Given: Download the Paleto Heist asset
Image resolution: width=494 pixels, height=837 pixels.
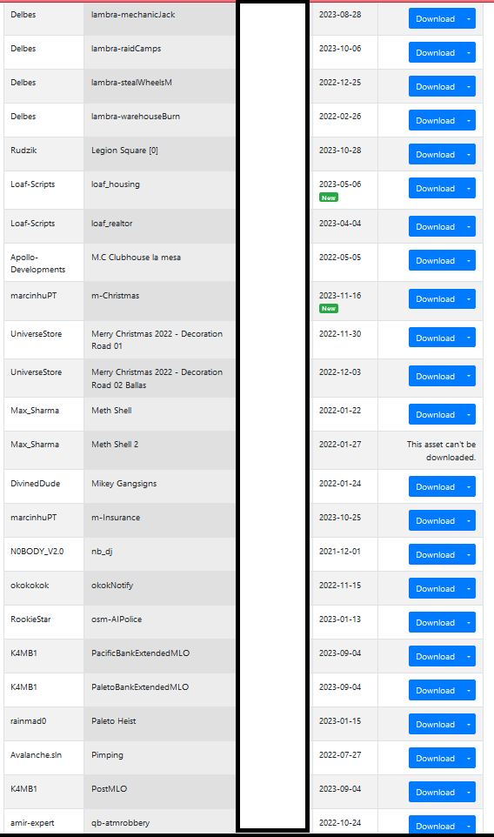Looking at the screenshot, I should (x=436, y=725).
